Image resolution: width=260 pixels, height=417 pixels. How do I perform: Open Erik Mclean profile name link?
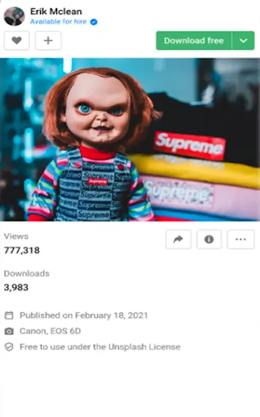pos(56,12)
